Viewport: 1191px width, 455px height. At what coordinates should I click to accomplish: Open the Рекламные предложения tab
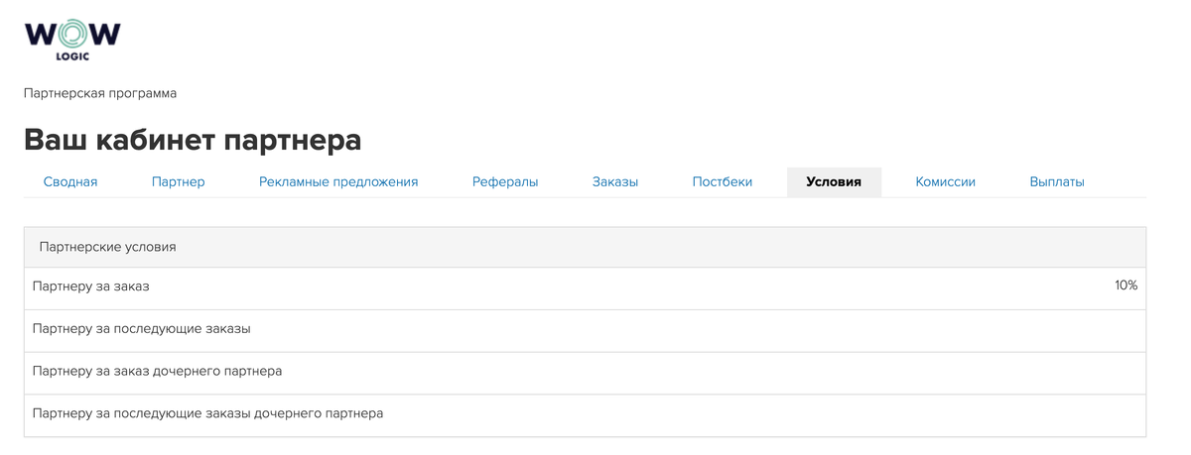pos(338,182)
